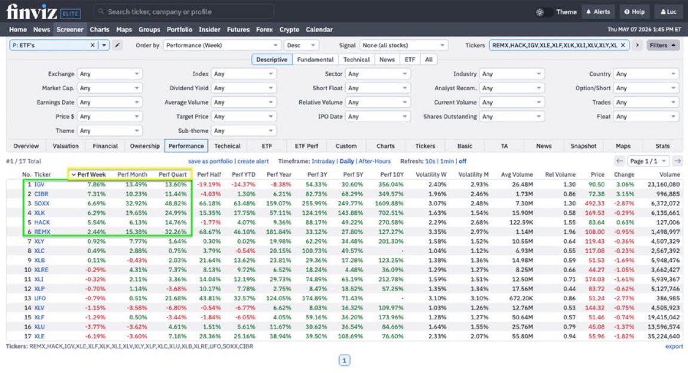Click the create alert link
Viewport: 688px width, 373px height.
pyautogui.click(x=253, y=161)
